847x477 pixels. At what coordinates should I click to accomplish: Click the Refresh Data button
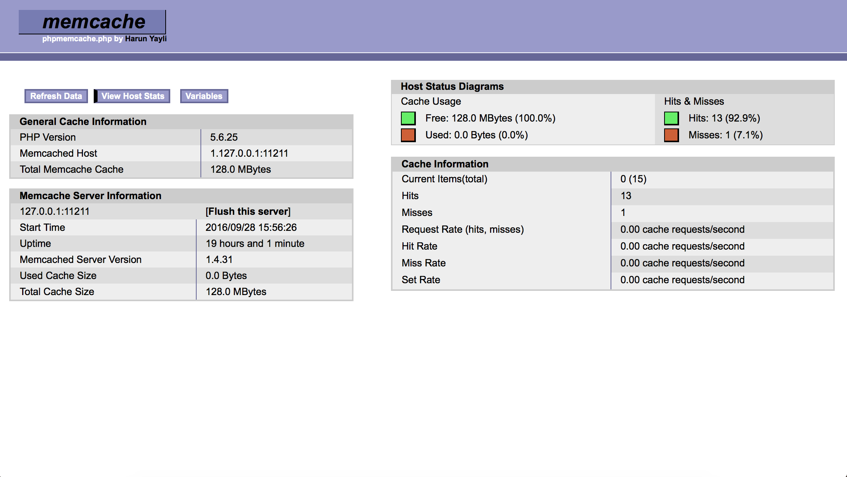(56, 96)
